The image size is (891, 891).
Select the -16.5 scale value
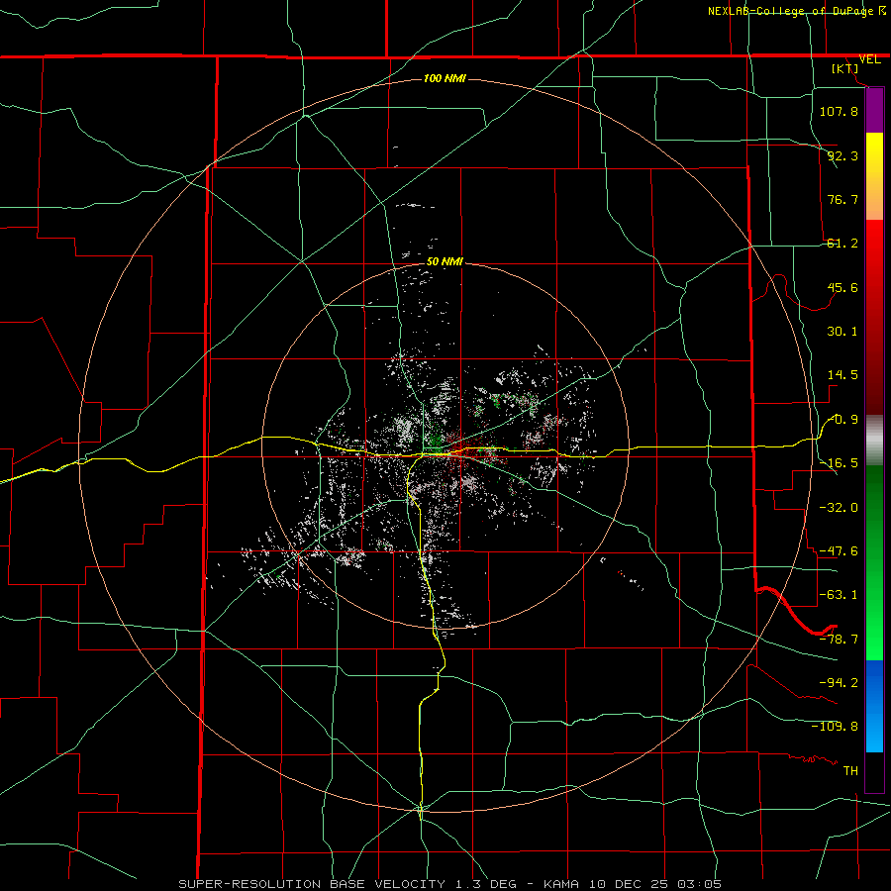[839, 463]
